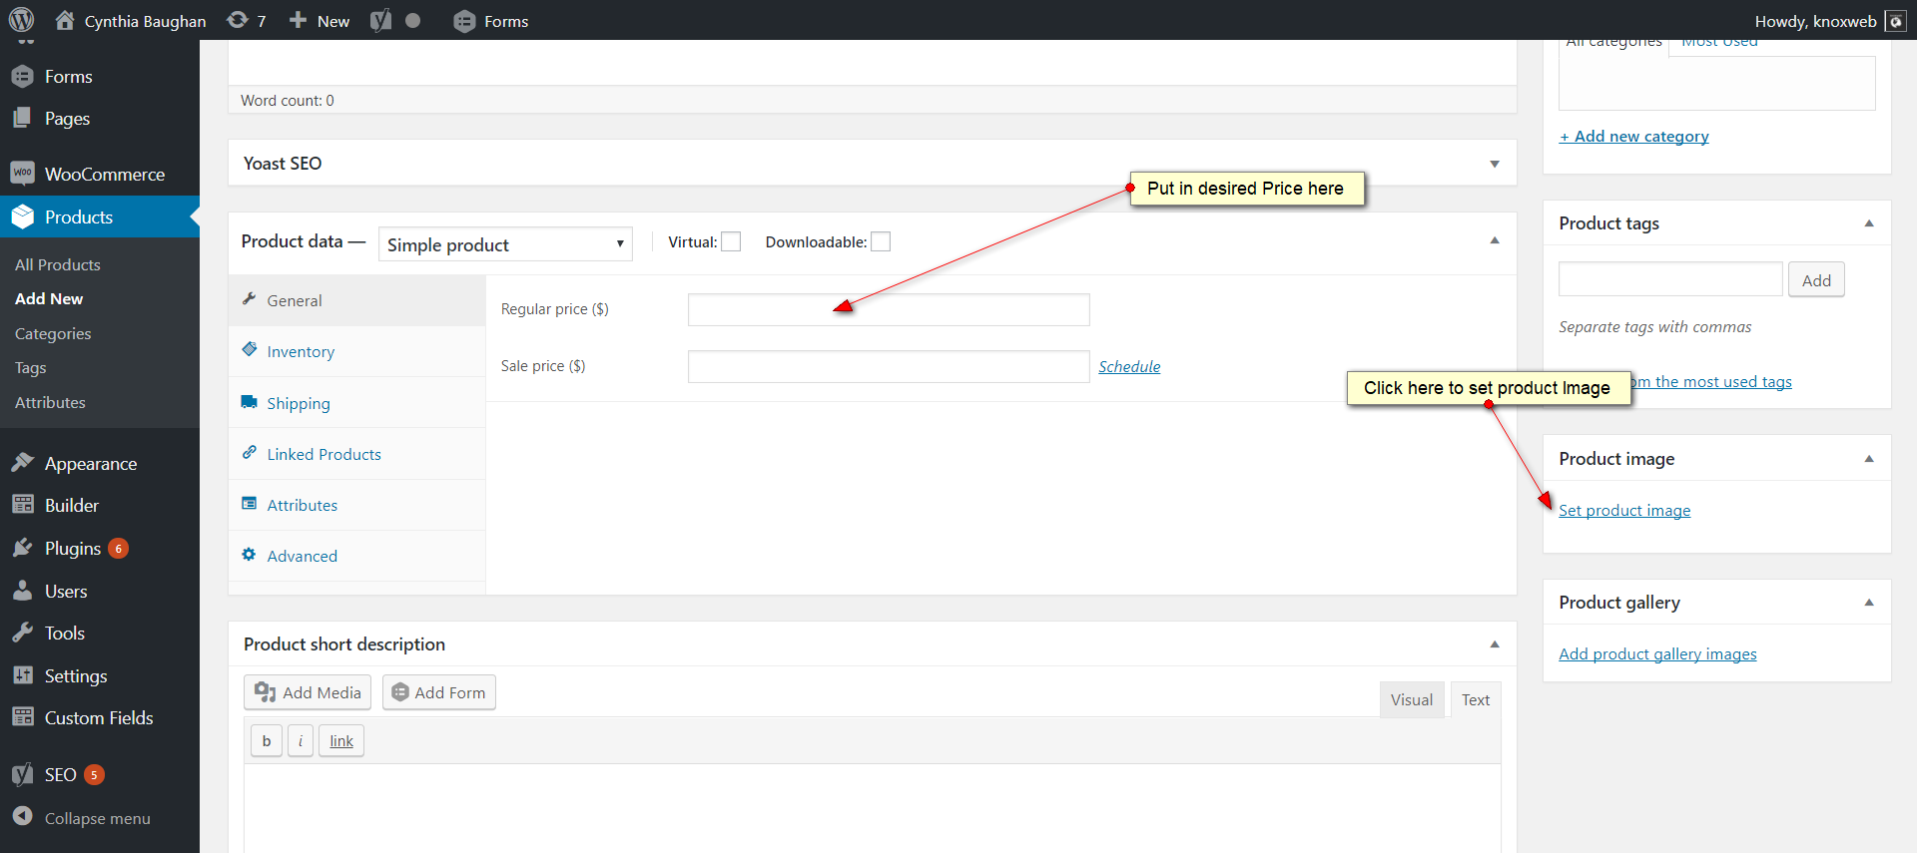The height and width of the screenshot is (853, 1917).
Task: Open the Linked Products tab
Action: (x=356, y=454)
